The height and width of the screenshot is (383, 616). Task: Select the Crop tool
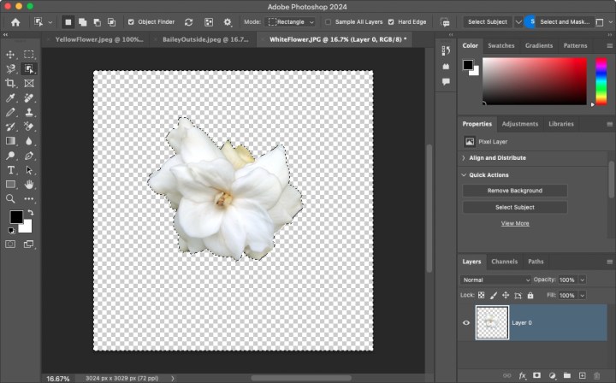11,83
